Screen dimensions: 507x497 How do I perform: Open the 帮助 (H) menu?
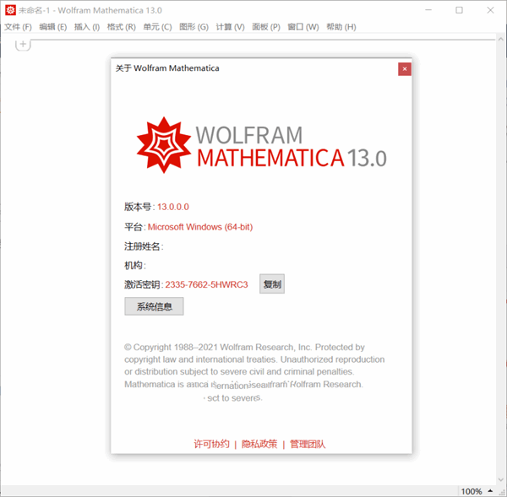pyautogui.click(x=341, y=27)
